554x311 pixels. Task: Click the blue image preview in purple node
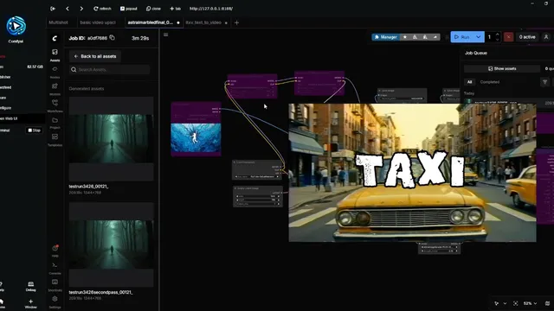pos(196,138)
